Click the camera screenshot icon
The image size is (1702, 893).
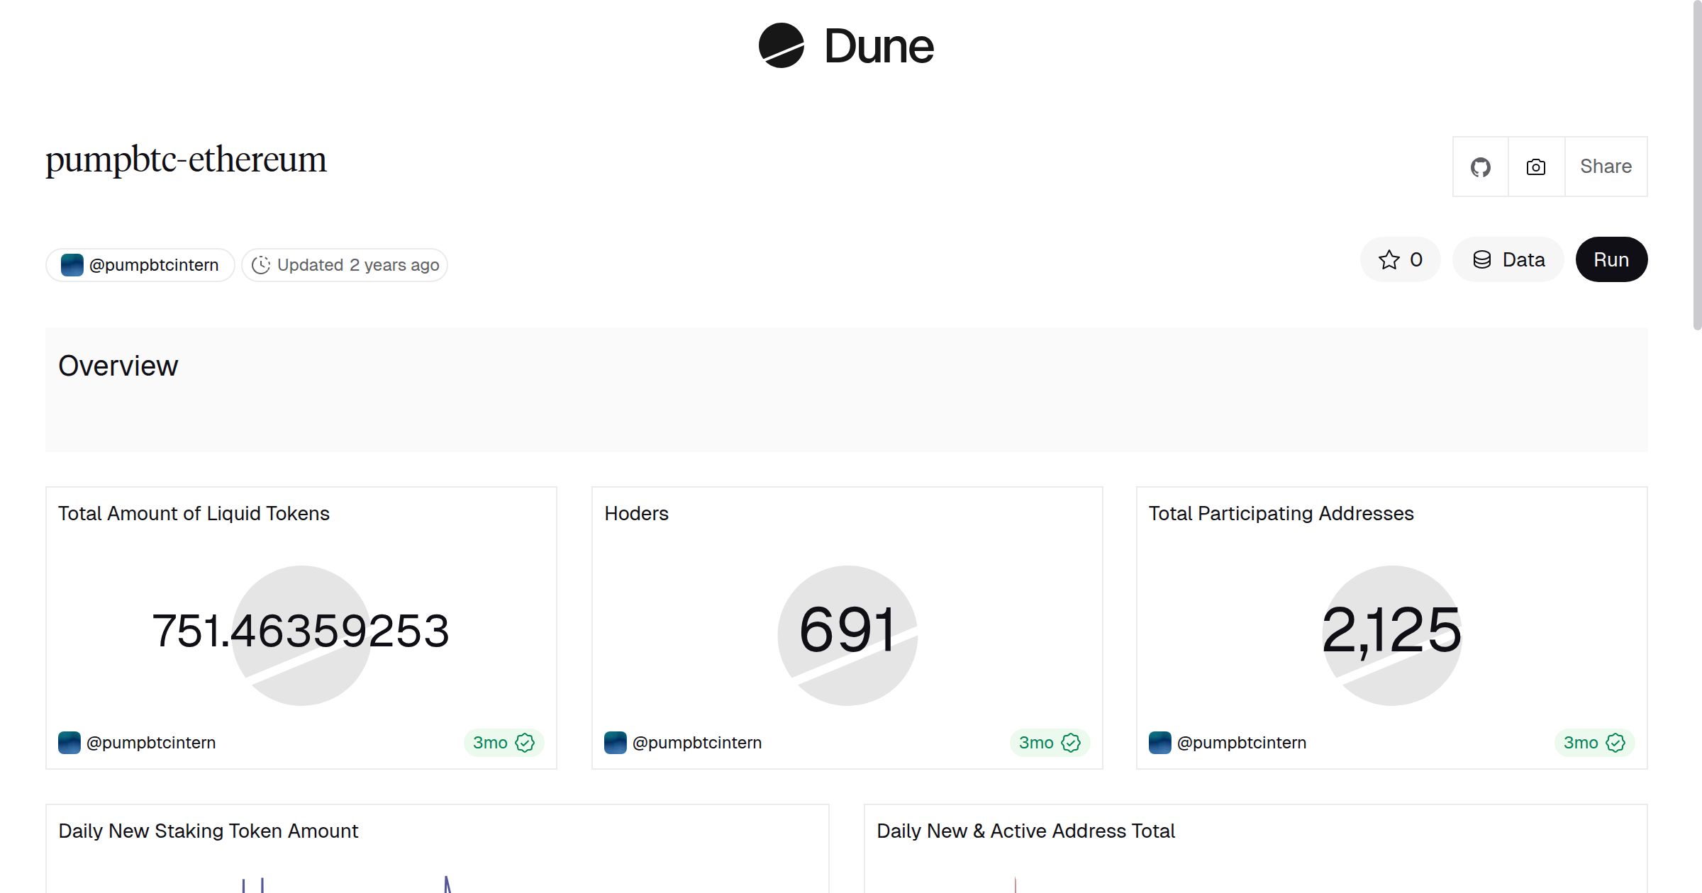click(x=1535, y=167)
